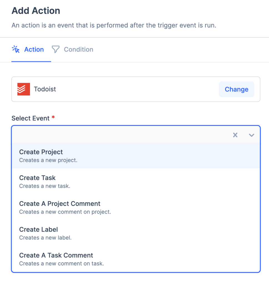269x284 pixels.
Task: Click the Todoist app name text
Action: pyautogui.click(x=45, y=89)
